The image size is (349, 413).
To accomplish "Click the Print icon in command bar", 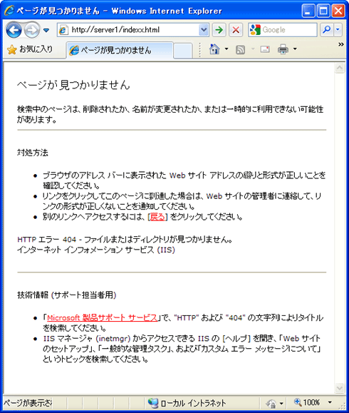I will [x=283, y=49].
